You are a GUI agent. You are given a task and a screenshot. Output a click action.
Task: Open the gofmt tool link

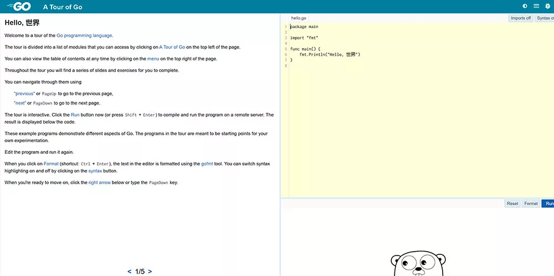[207, 164]
